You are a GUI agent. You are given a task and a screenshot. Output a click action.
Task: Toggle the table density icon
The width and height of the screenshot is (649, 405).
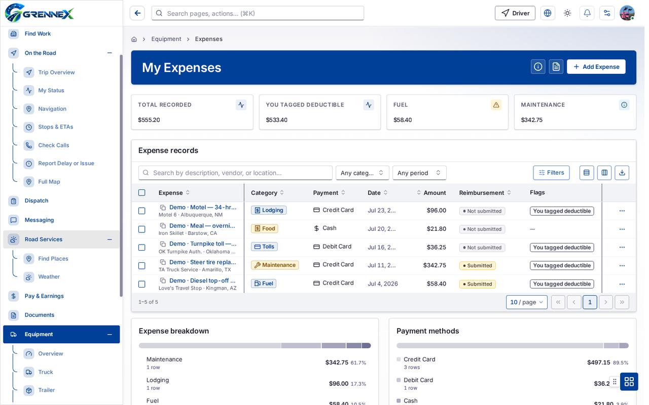click(x=587, y=173)
